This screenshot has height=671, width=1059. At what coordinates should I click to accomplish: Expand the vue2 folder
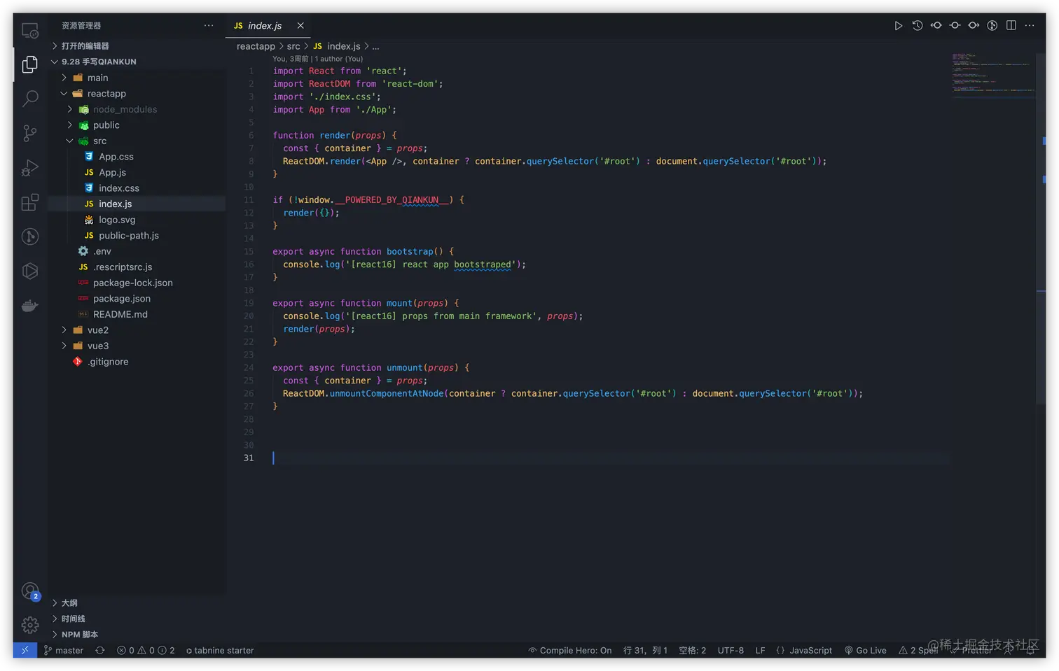tap(137, 330)
